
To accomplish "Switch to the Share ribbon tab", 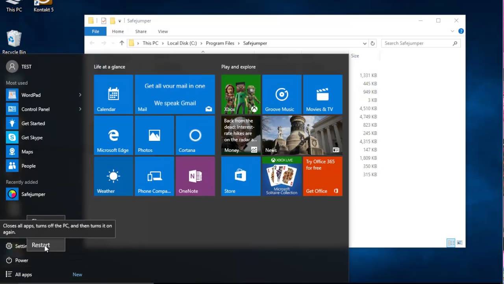I will (141, 32).
